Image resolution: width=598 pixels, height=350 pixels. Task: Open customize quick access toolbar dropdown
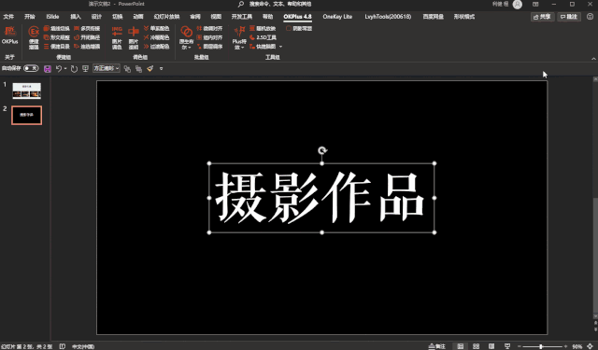162,68
